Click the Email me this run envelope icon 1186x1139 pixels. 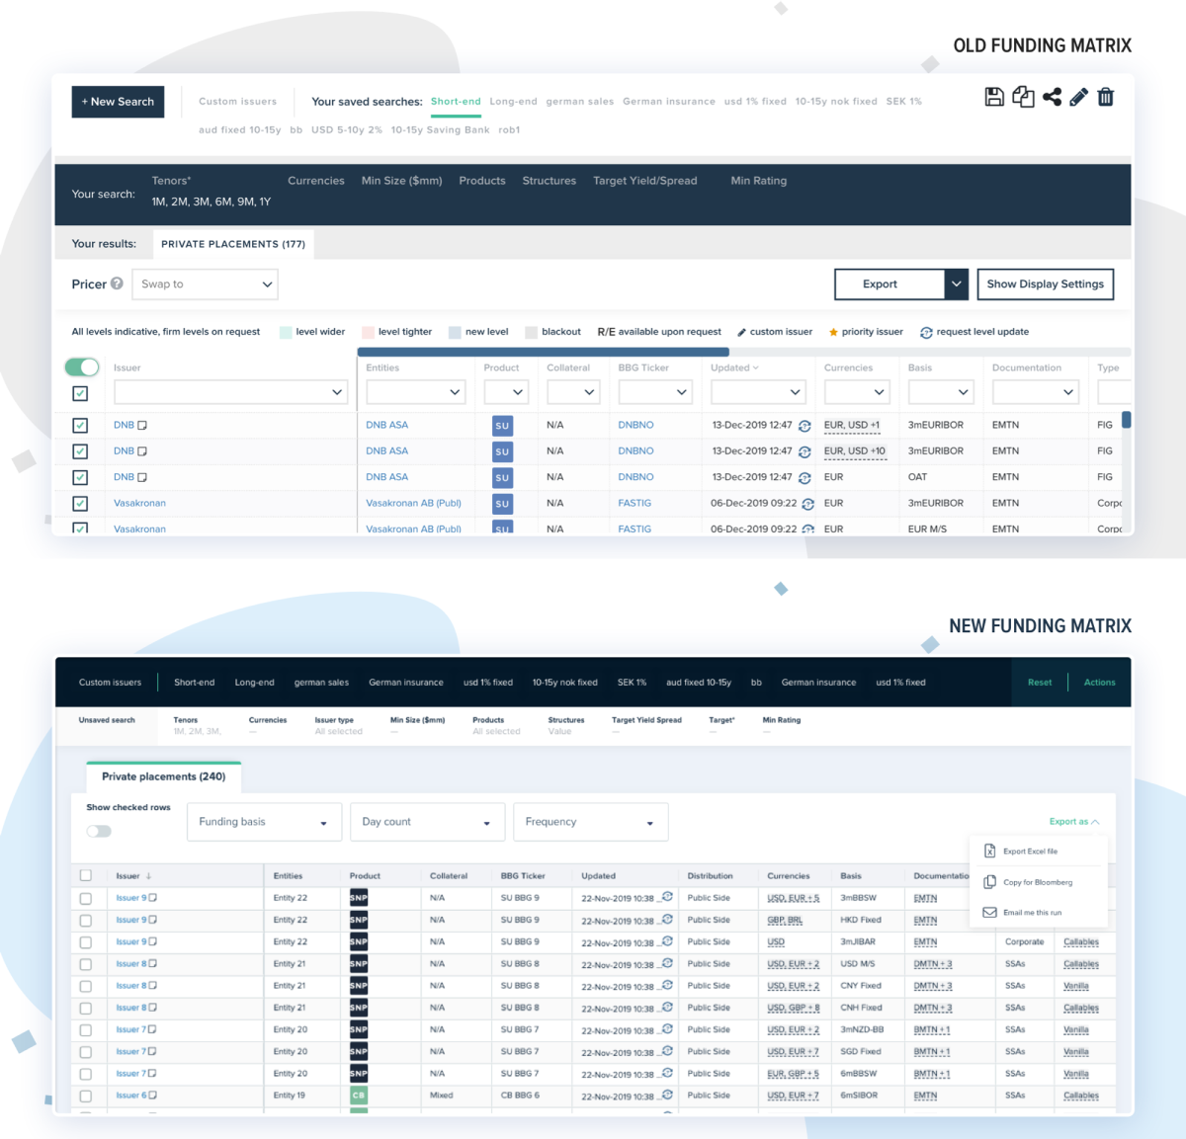coord(989,913)
